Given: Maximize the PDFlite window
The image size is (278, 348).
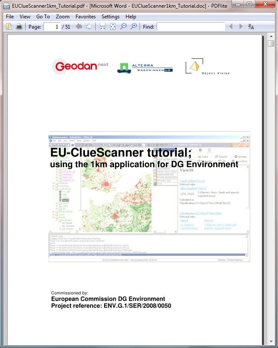Looking at the screenshot, I should [x=249, y=4].
